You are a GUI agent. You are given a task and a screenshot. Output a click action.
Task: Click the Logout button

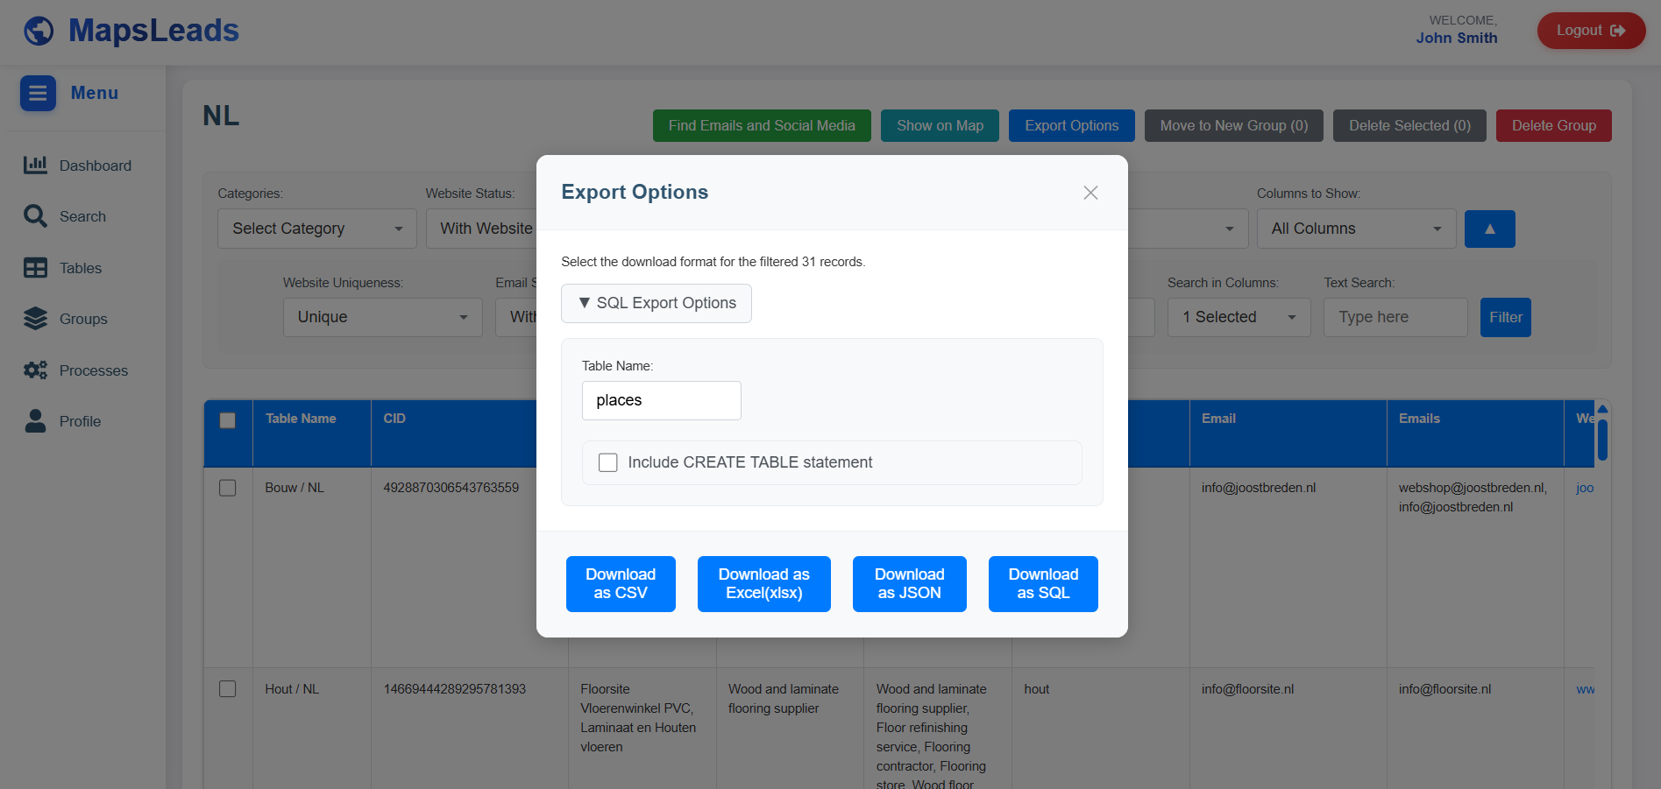coord(1591,31)
